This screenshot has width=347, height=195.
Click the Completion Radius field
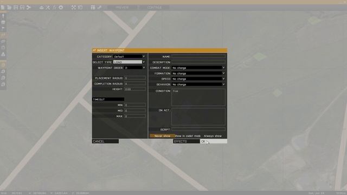[135, 83]
